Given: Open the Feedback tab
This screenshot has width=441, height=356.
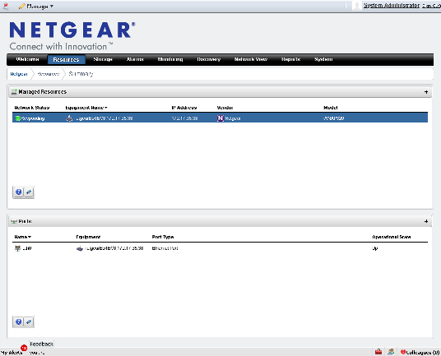Looking at the screenshot, I should point(41,344).
